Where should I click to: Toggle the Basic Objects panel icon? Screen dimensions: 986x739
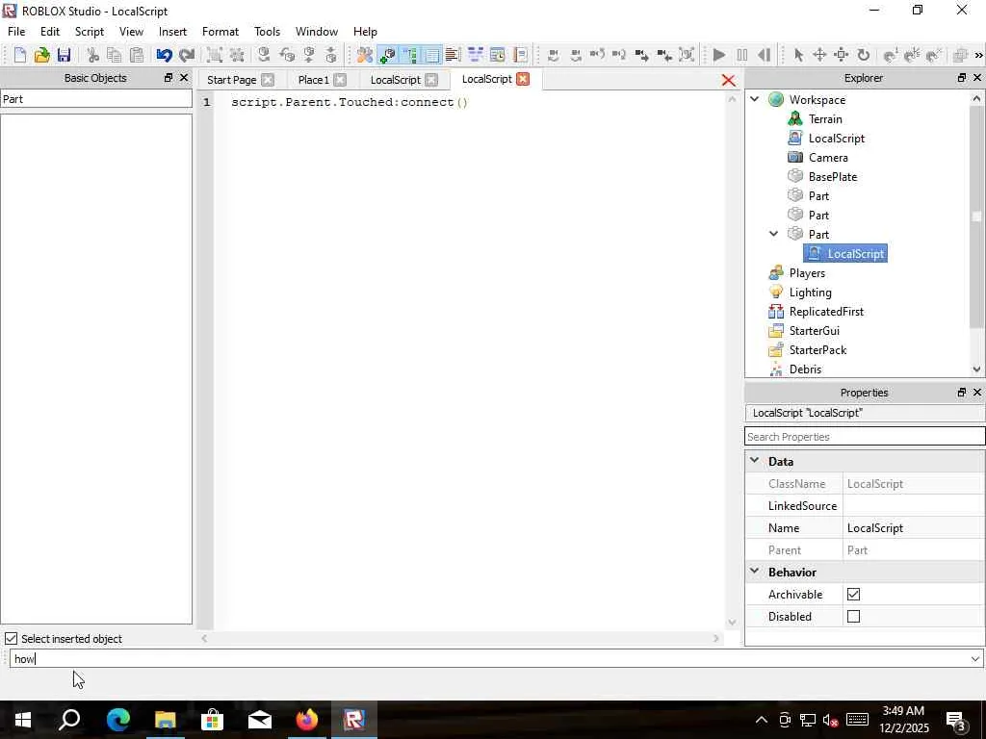click(388, 55)
